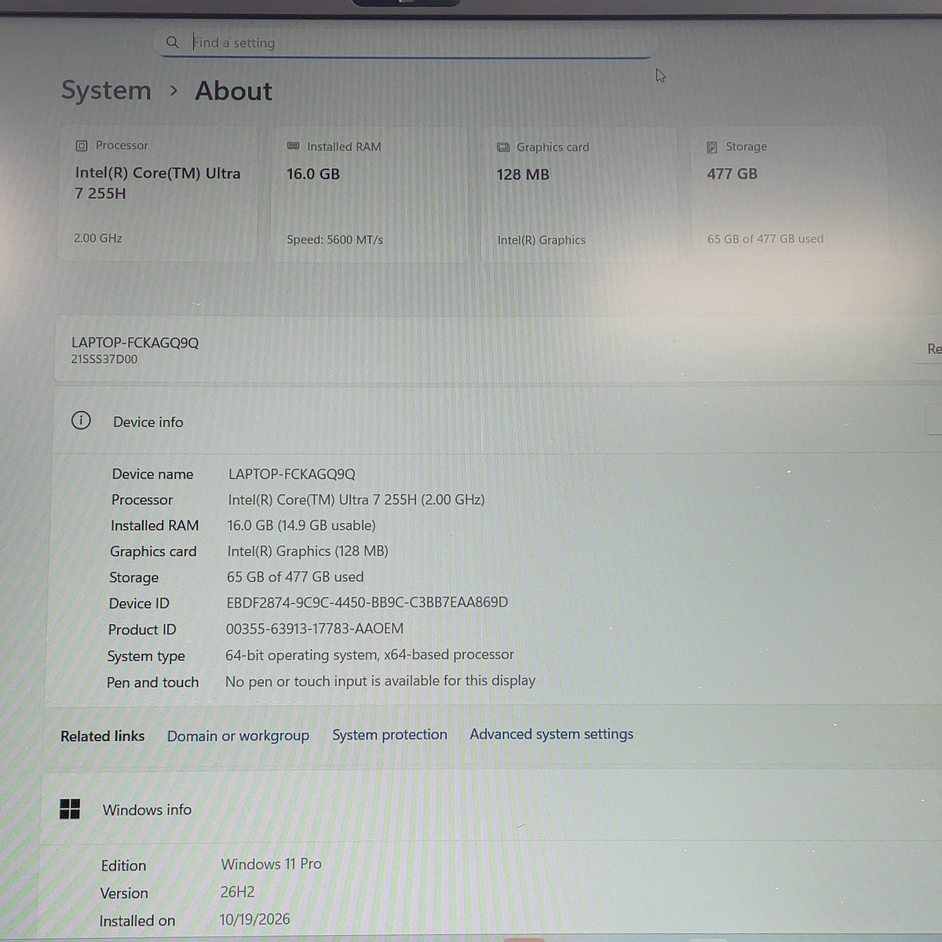Select Intel(R) Graphics (128 MB) value
The height and width of the screenshot is (942, 942).
pos(308,551)
